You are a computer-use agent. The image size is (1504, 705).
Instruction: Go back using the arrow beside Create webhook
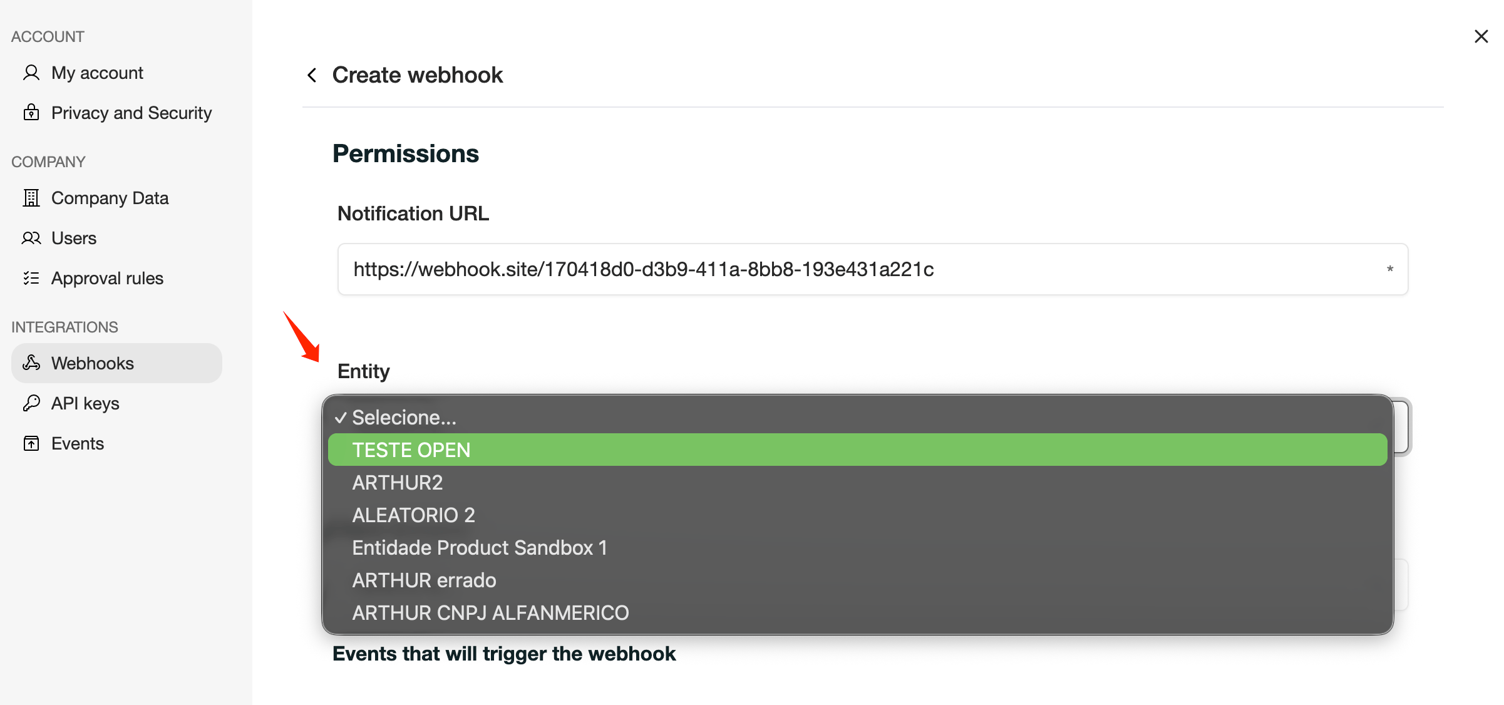pyautogui.click(x=312, y=75)
